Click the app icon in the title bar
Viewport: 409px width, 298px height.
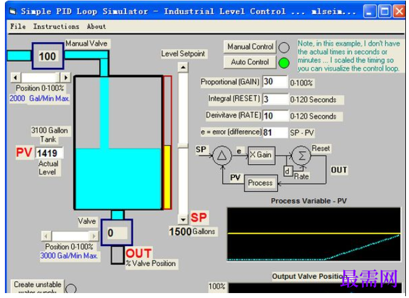(13, 11)
